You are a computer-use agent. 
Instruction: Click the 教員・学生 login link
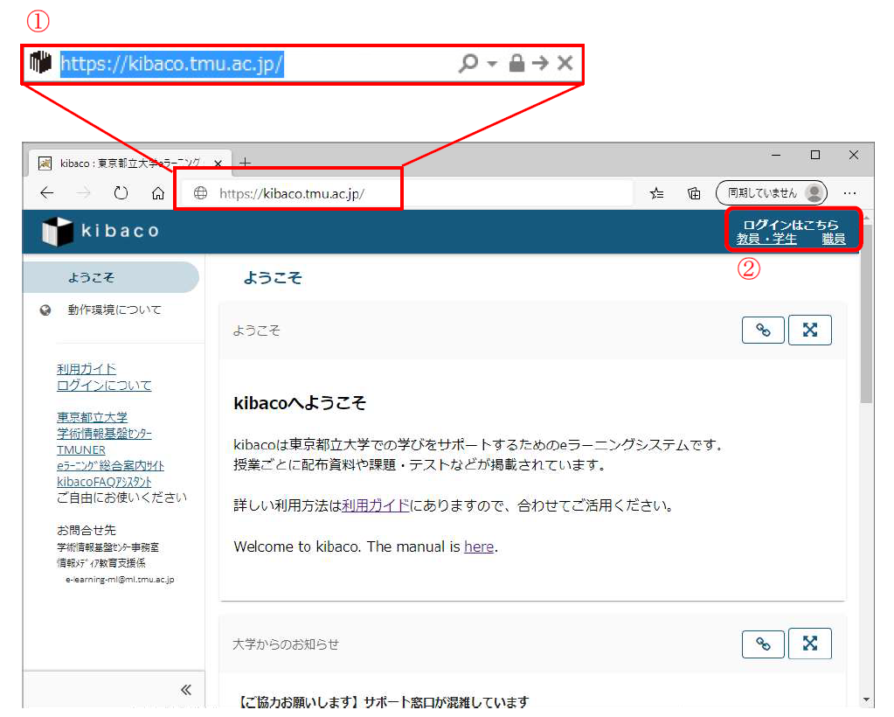point(766,239)
